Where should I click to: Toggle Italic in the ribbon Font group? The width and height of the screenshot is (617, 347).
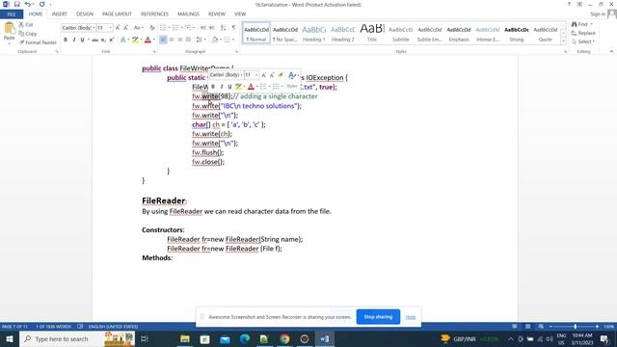[74, 40]
